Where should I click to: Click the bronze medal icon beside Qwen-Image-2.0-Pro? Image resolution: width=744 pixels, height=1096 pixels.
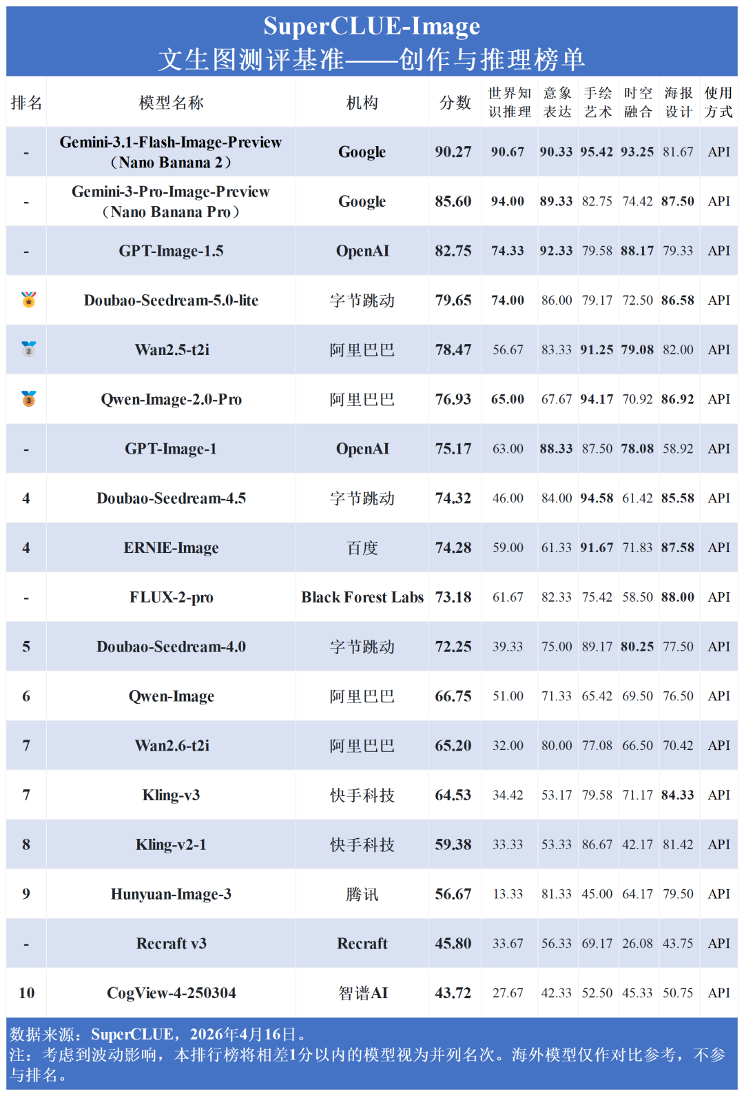coord(28,398)
